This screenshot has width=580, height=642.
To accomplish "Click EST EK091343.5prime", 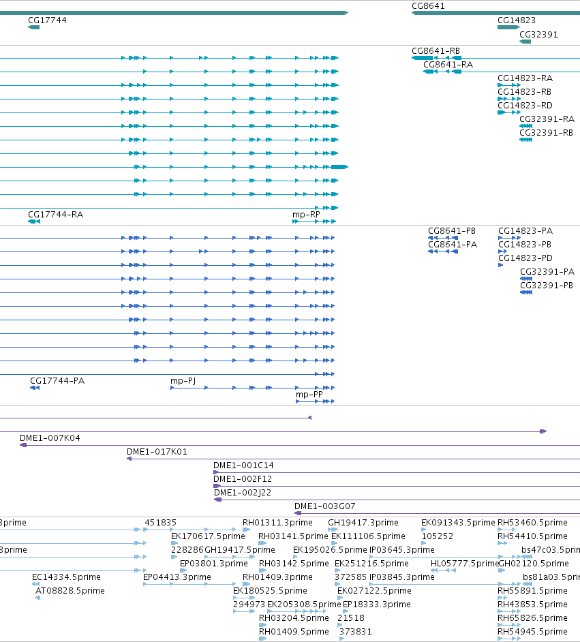I will [x=458, y=523].
